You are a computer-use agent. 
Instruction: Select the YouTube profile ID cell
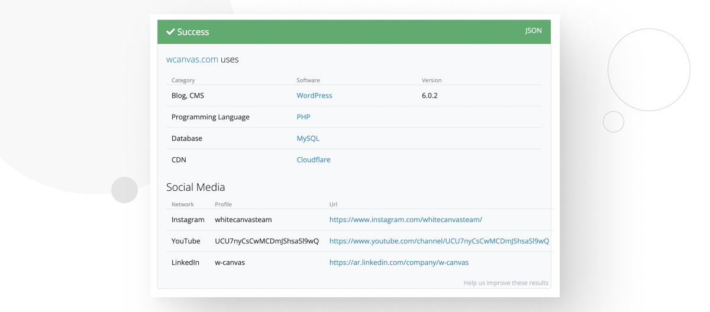tap(267, 241)
